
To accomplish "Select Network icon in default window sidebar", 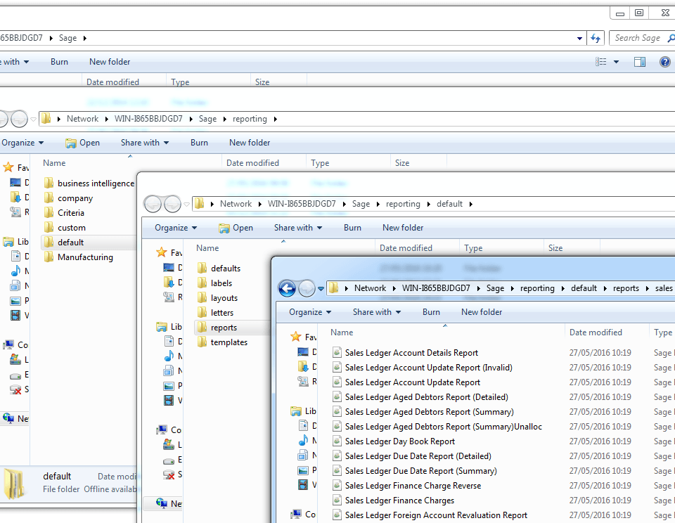I will pyautogui.click(x=162, y=503).
